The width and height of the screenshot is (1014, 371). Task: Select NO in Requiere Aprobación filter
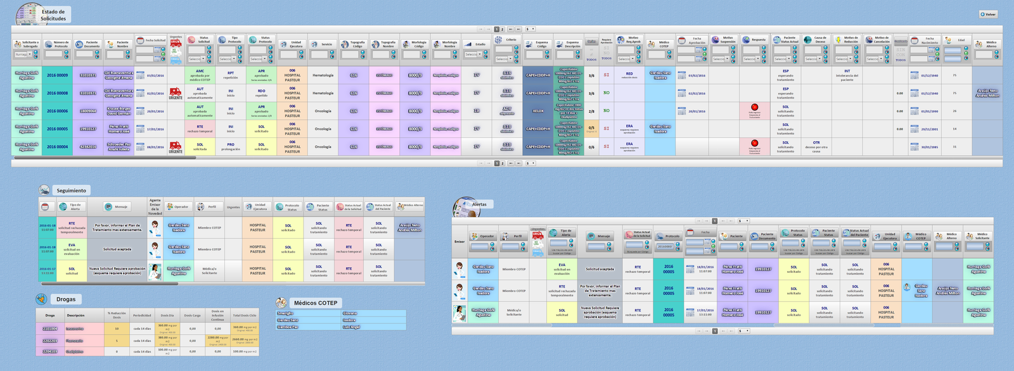(606, 53)
